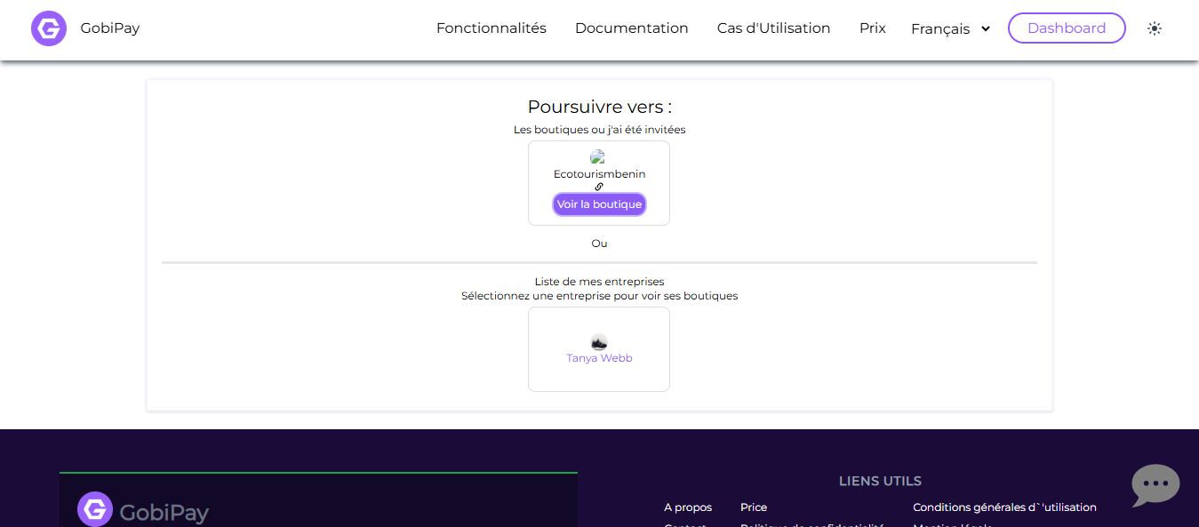
Task: Toggle the theme with the sun icon
Action: (1154, 28)
